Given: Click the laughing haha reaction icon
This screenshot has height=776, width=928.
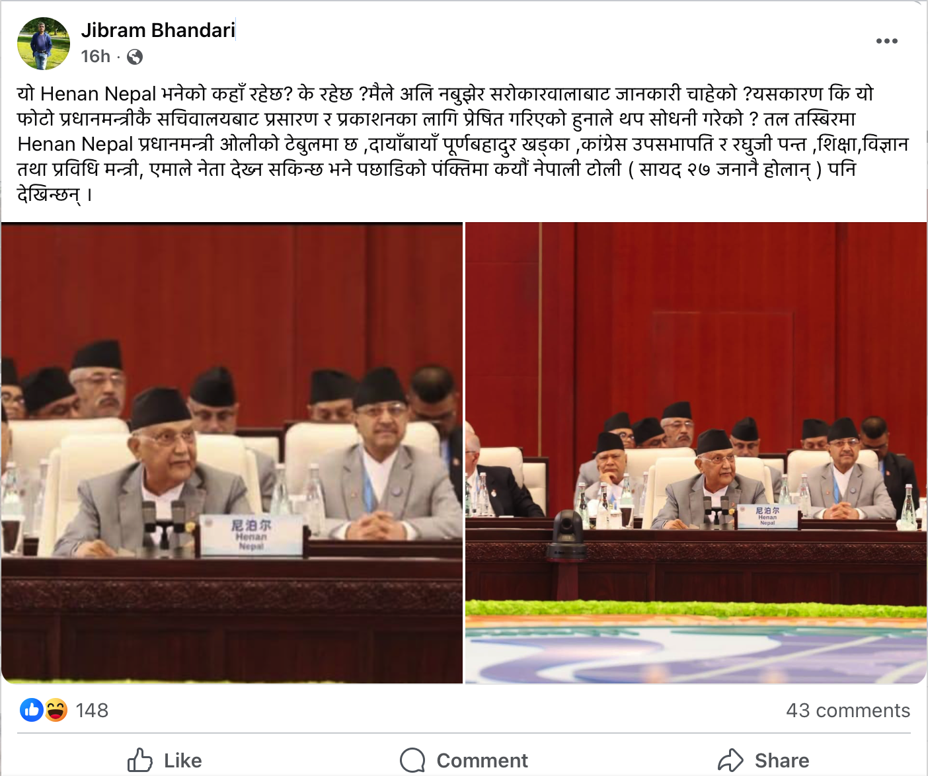Looking at the screenshot, I should (x=56, y=711).
